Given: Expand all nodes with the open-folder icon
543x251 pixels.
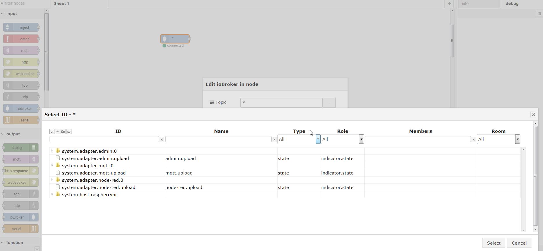Looking at the screenshot, I should pyautogui.click(x=69, y=132).
